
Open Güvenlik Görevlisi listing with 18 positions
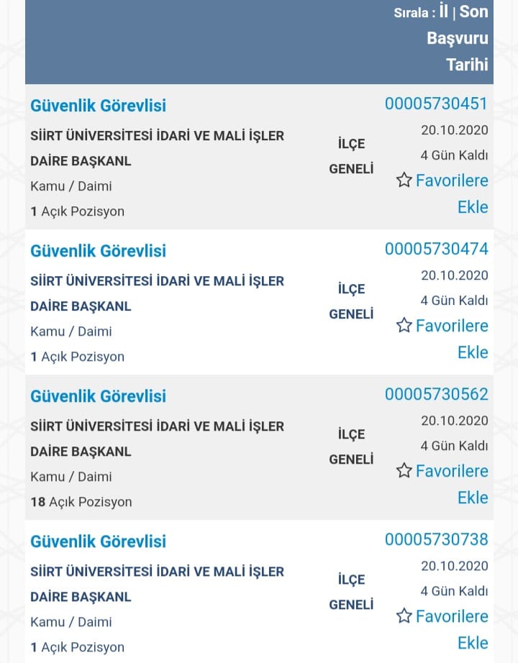click(98, 396)
